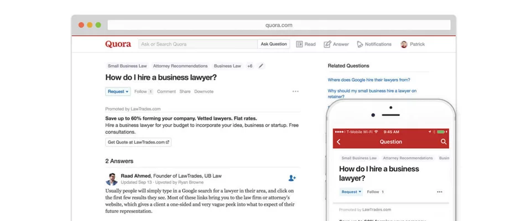Viewport: 531px width, 221px height.
Task: Open the three-dot more options menu on desktop question
Action: coord(295,92)
